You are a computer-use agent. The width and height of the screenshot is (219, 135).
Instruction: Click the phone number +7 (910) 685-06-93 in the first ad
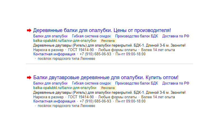click(95, 54)
